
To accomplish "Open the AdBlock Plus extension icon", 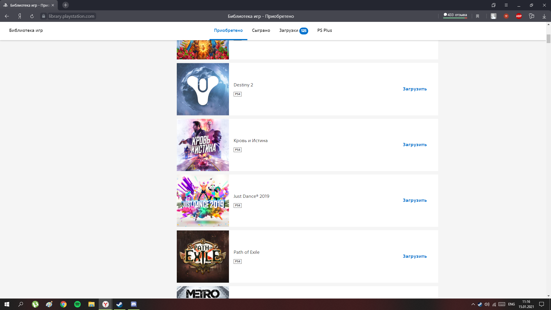I will [x=519, y=16].
